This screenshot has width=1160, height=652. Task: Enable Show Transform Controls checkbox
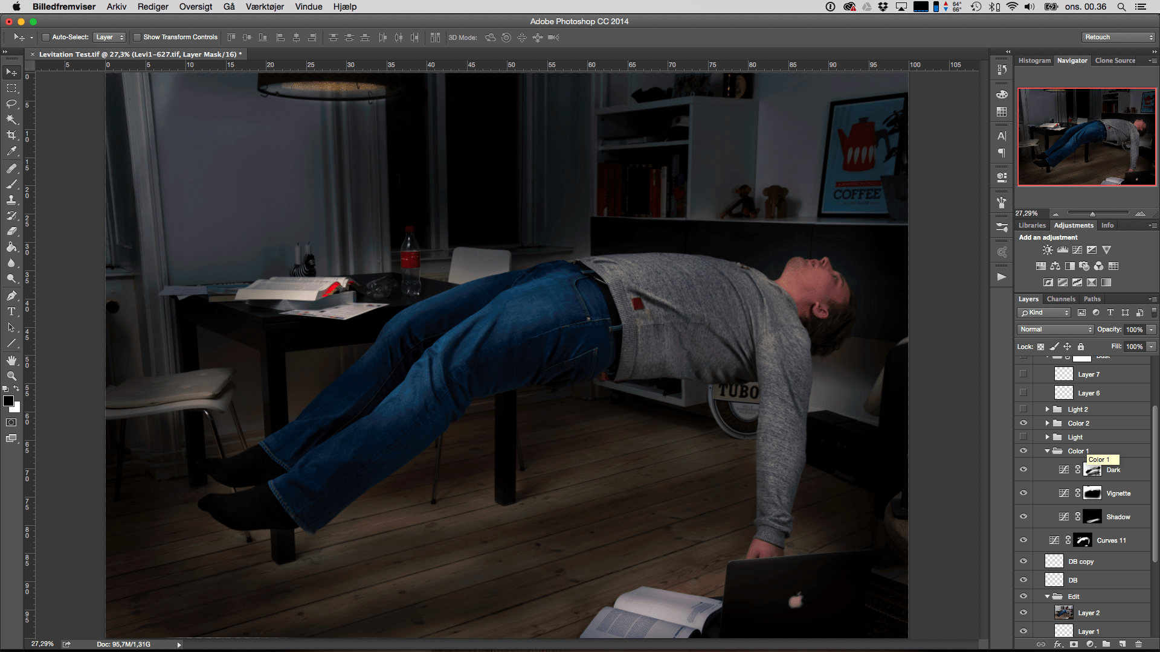[x=137, y=37]
